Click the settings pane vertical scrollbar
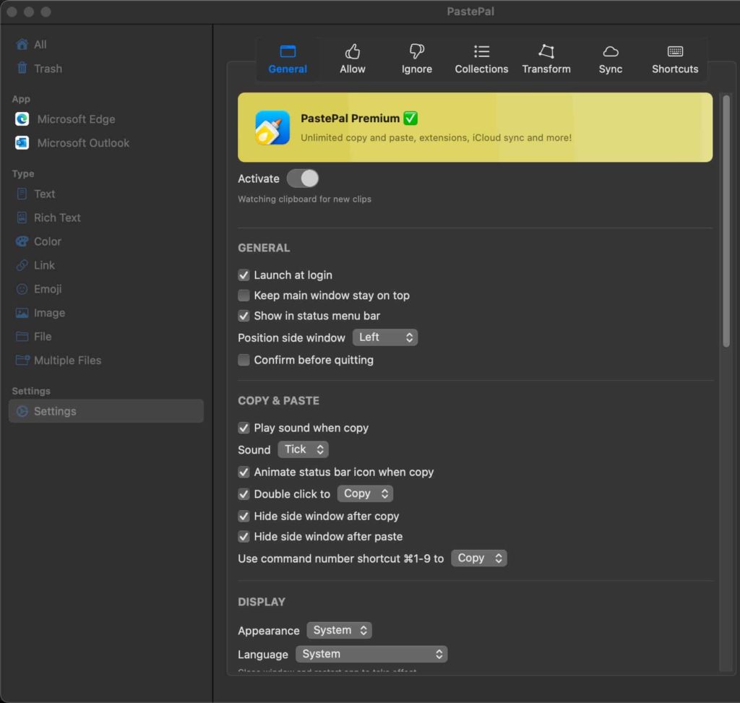This screenshot has width=740, height=703. pos(726,222)
